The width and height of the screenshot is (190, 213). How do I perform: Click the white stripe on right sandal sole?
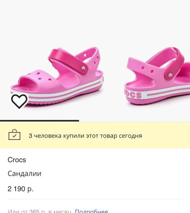168,93
